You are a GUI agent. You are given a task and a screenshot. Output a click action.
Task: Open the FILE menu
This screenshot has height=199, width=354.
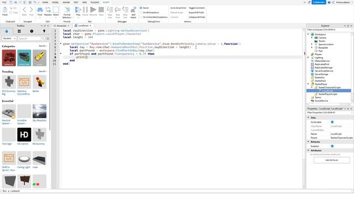(x=4, y=2)
